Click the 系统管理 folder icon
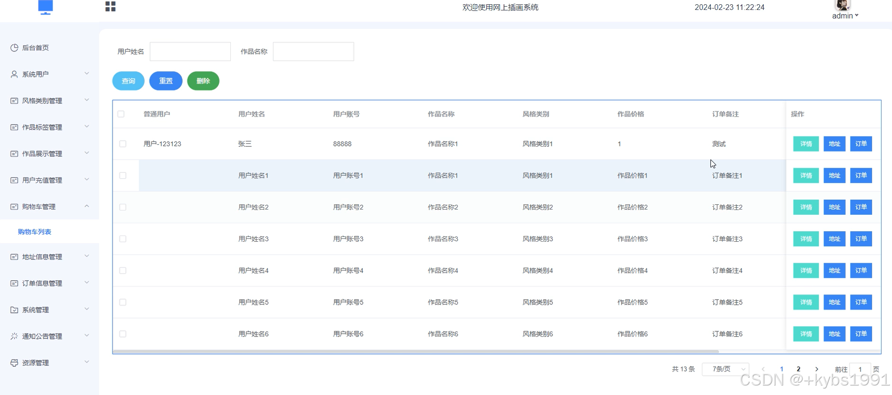 click(x=14, y=310)
